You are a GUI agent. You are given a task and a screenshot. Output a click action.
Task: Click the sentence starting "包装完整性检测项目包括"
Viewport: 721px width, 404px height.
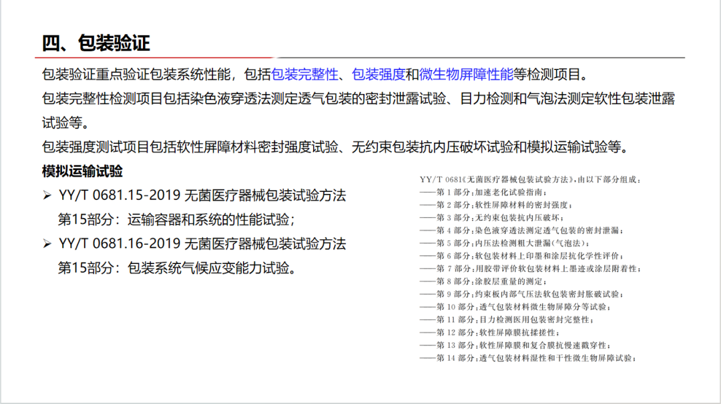pyautogui.click(x=358, y=98)
